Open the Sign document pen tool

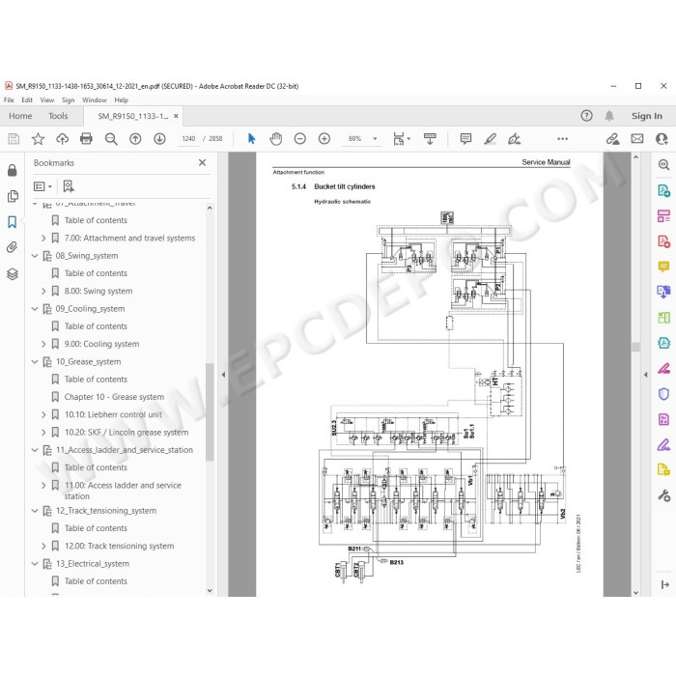tap(515, 139)
